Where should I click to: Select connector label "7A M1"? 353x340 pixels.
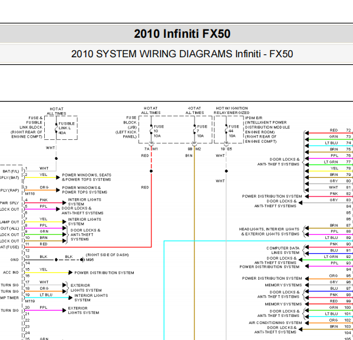tap(151, 149)
